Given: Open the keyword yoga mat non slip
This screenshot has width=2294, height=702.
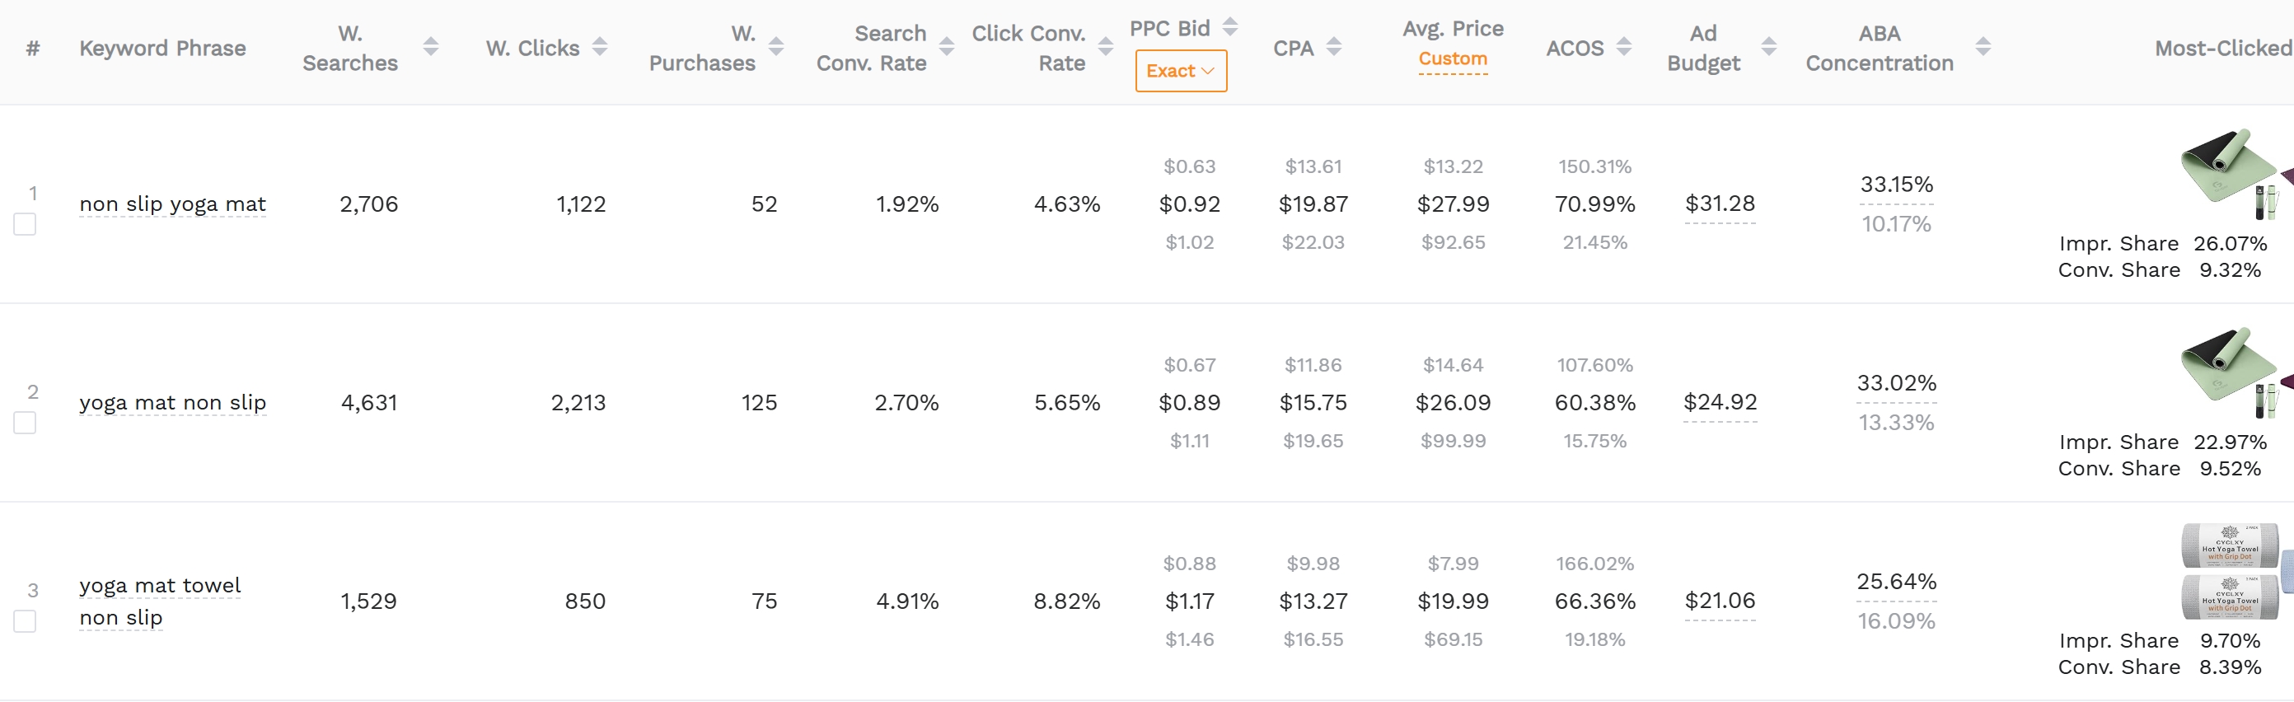Looking at the screenshot, I should (x=172, y=403).
